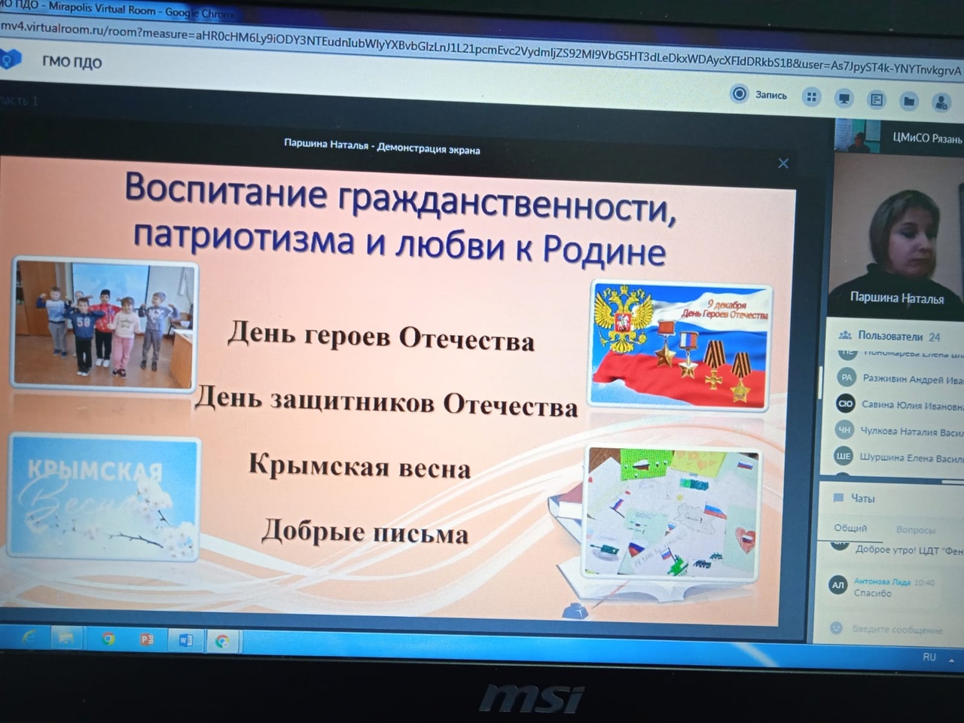
Task: Open the grid layout icon
Action: tap(811, 96)
